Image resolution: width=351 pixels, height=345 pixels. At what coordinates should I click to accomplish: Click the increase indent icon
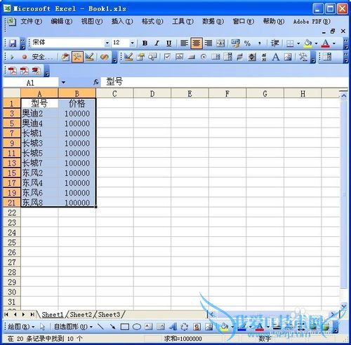(x=274, y=43)
